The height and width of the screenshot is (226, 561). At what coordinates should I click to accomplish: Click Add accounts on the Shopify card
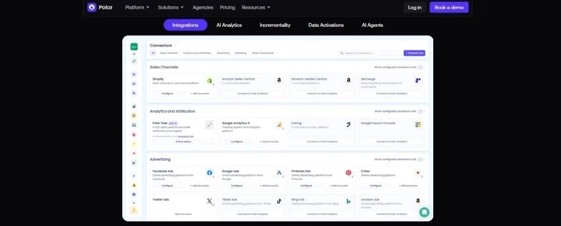tap(199, 93)
